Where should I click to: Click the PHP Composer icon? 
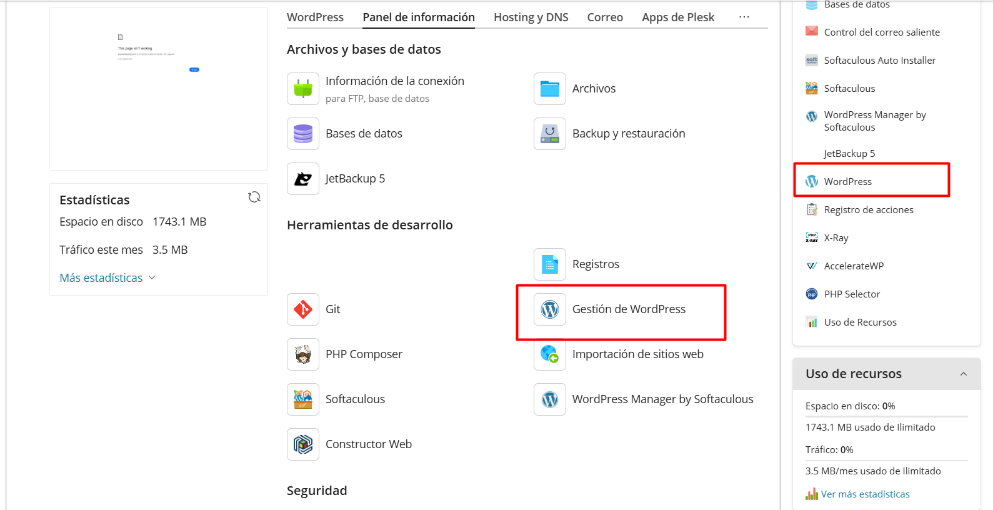point(303,354)
